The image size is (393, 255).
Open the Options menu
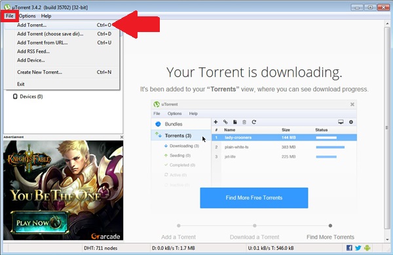[27, 16]
